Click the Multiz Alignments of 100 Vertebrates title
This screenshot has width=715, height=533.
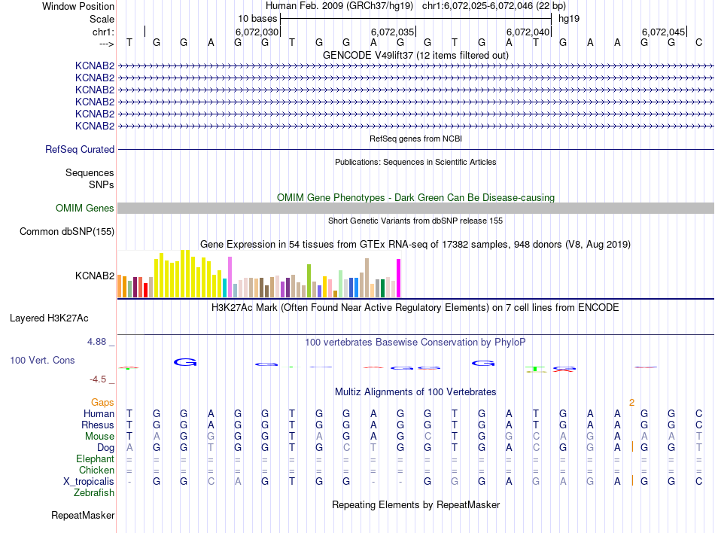tap(415, 392)
